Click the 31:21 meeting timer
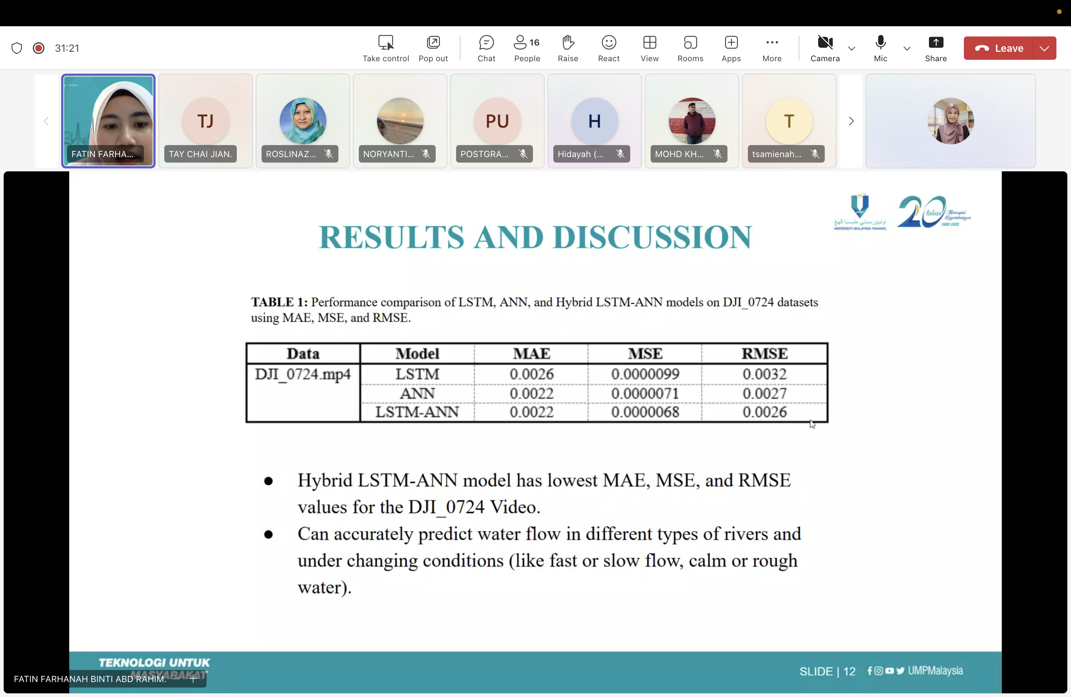The height and width of the screenshot is (697, 1071). click(x=67, y=48)
